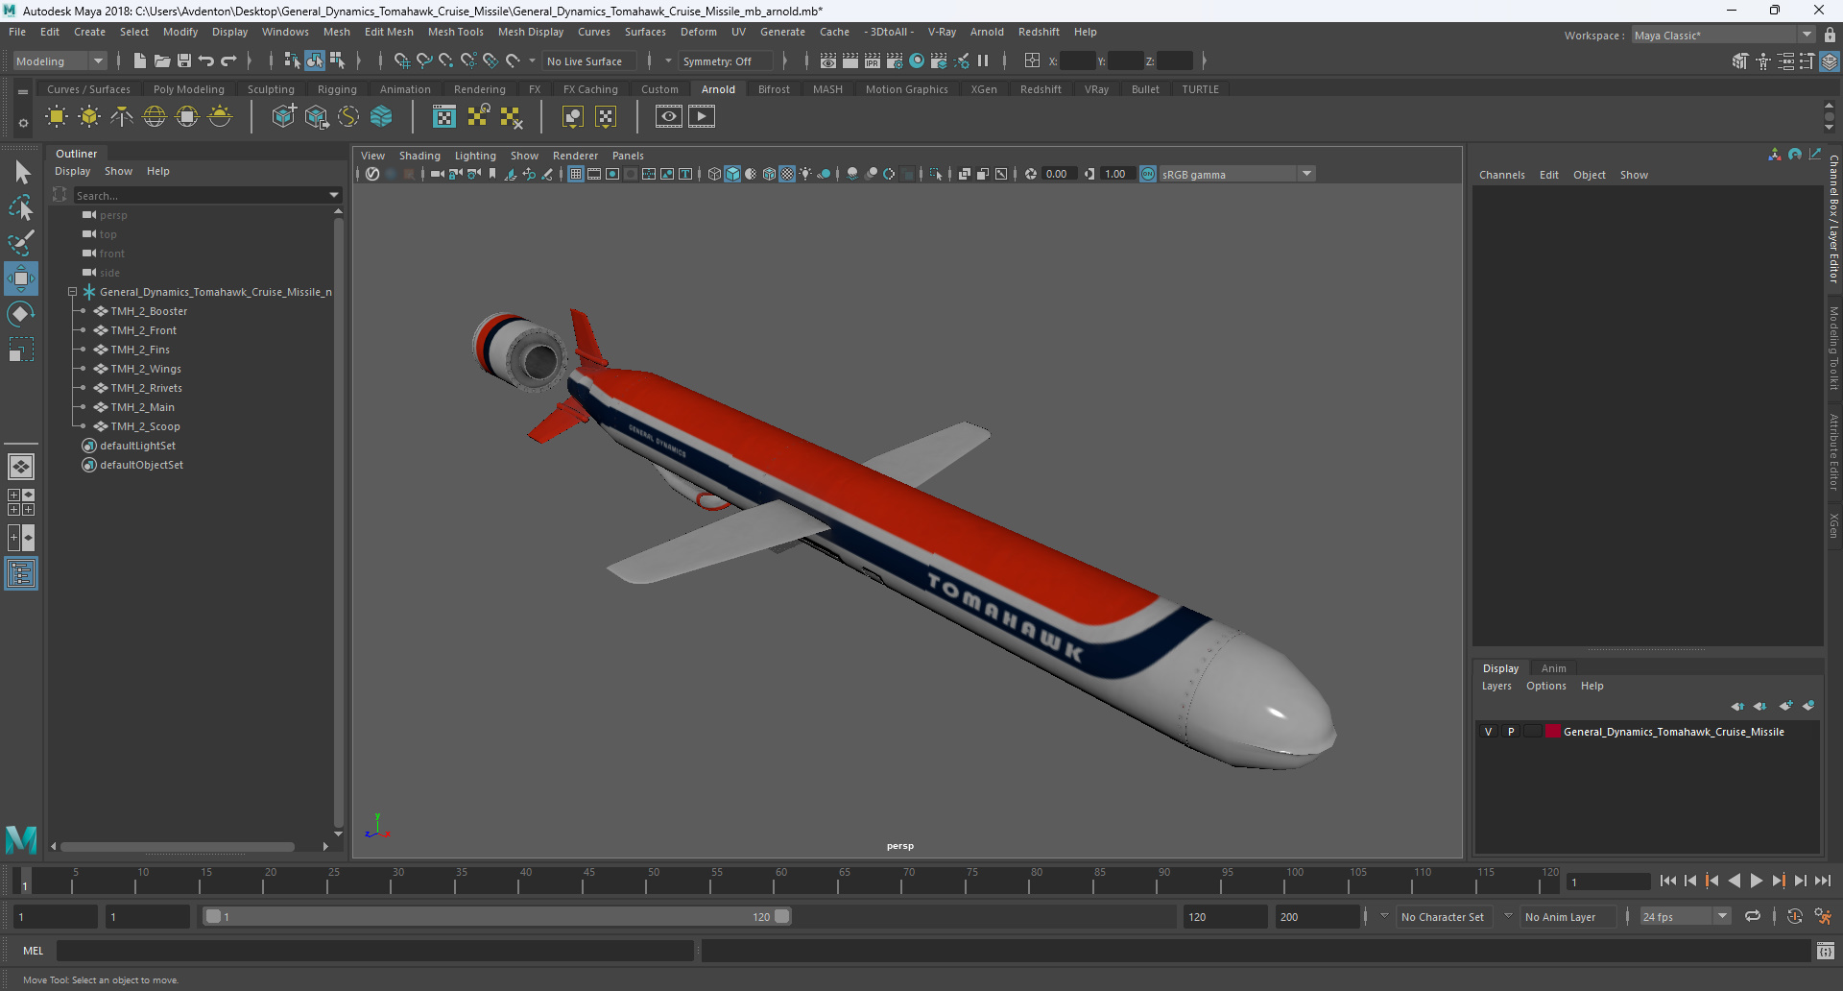Open the sRGB gamma view transform dropdown
1843x991 pixels.
tap(1236, 174)
